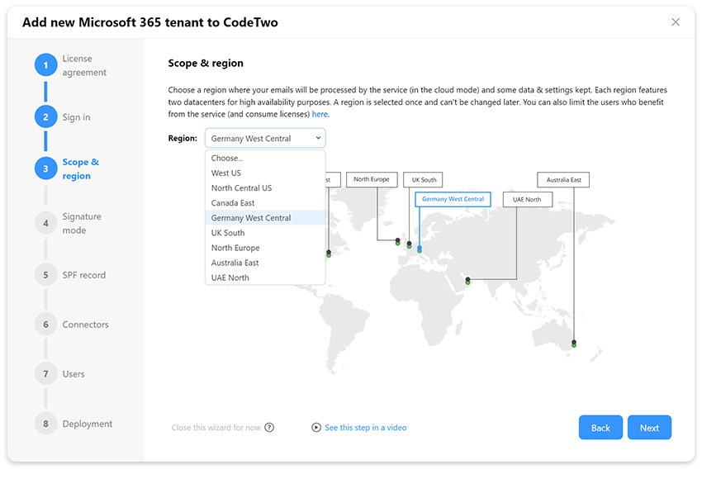Screen dimensions: 702x479
Task: Follow the 'here' link to limit users
Action: point(320,114)
